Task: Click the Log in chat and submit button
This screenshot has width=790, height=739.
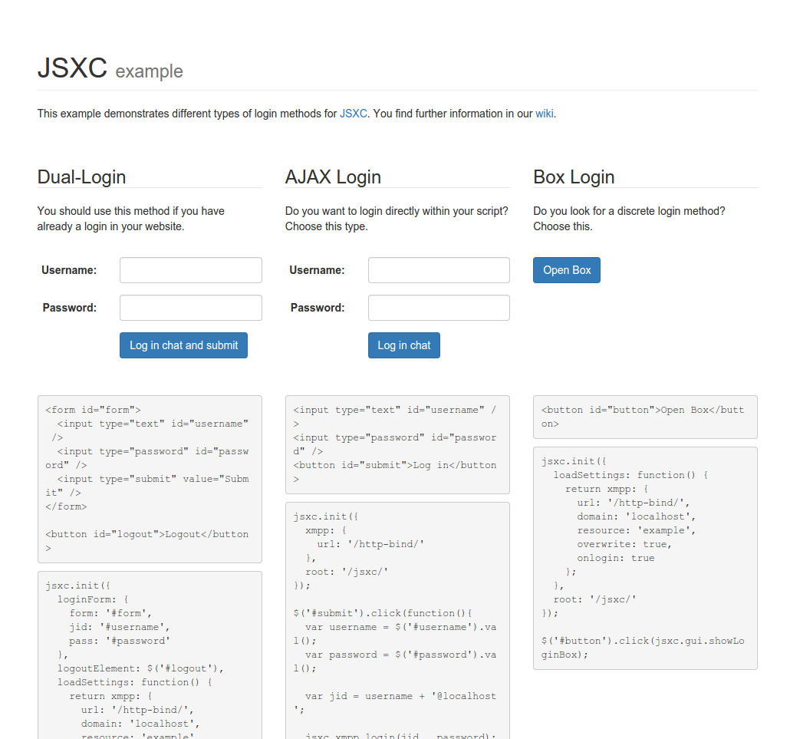Action: click(183, 345)
